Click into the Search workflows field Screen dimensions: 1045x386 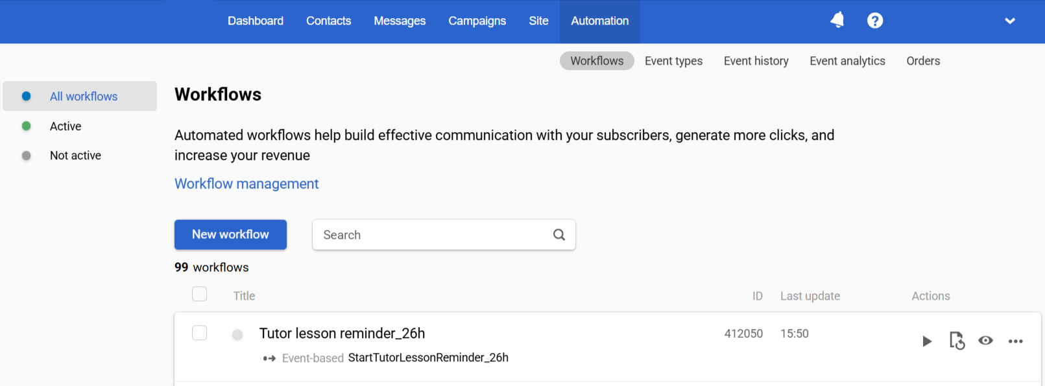click(431, 234)
